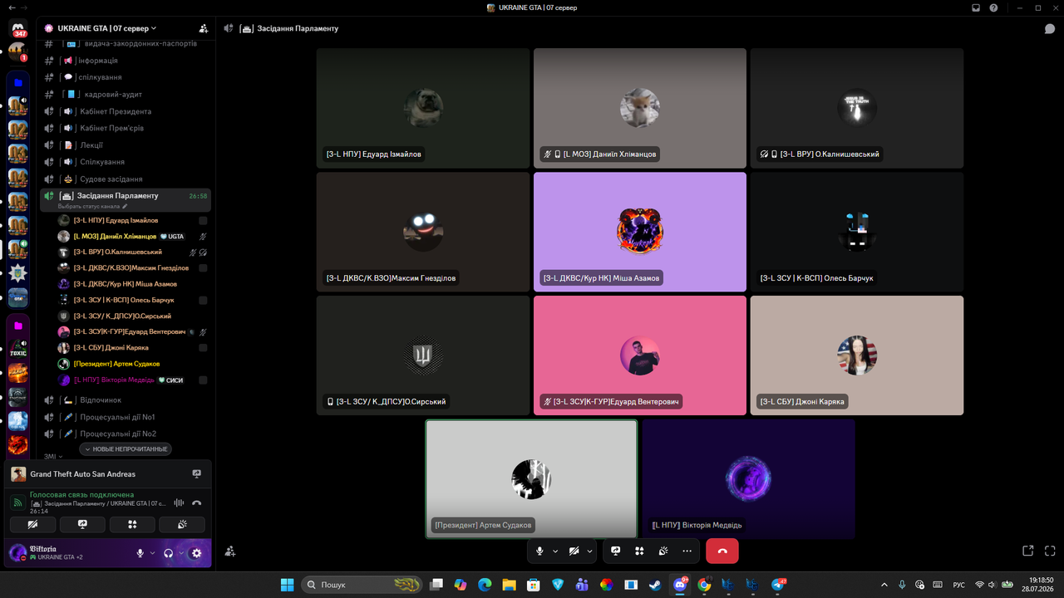Viewport: 1064px width, 598px height.
Task: Click invite members icon beside server name
Action: 204,28
